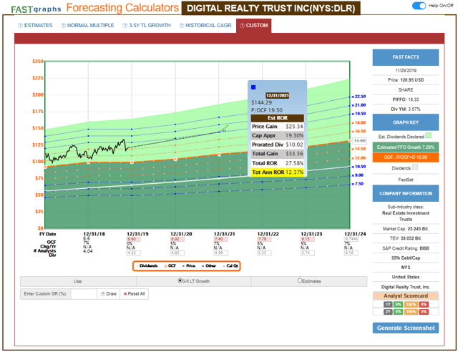Viewport: 458px width, 352px height.
Task: Click the 1Y badge in Analyst Scorecard
Action: (x=388, y=304)
